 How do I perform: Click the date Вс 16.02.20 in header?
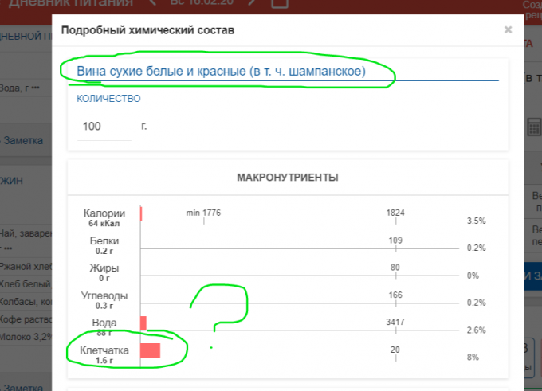(201, 4)
